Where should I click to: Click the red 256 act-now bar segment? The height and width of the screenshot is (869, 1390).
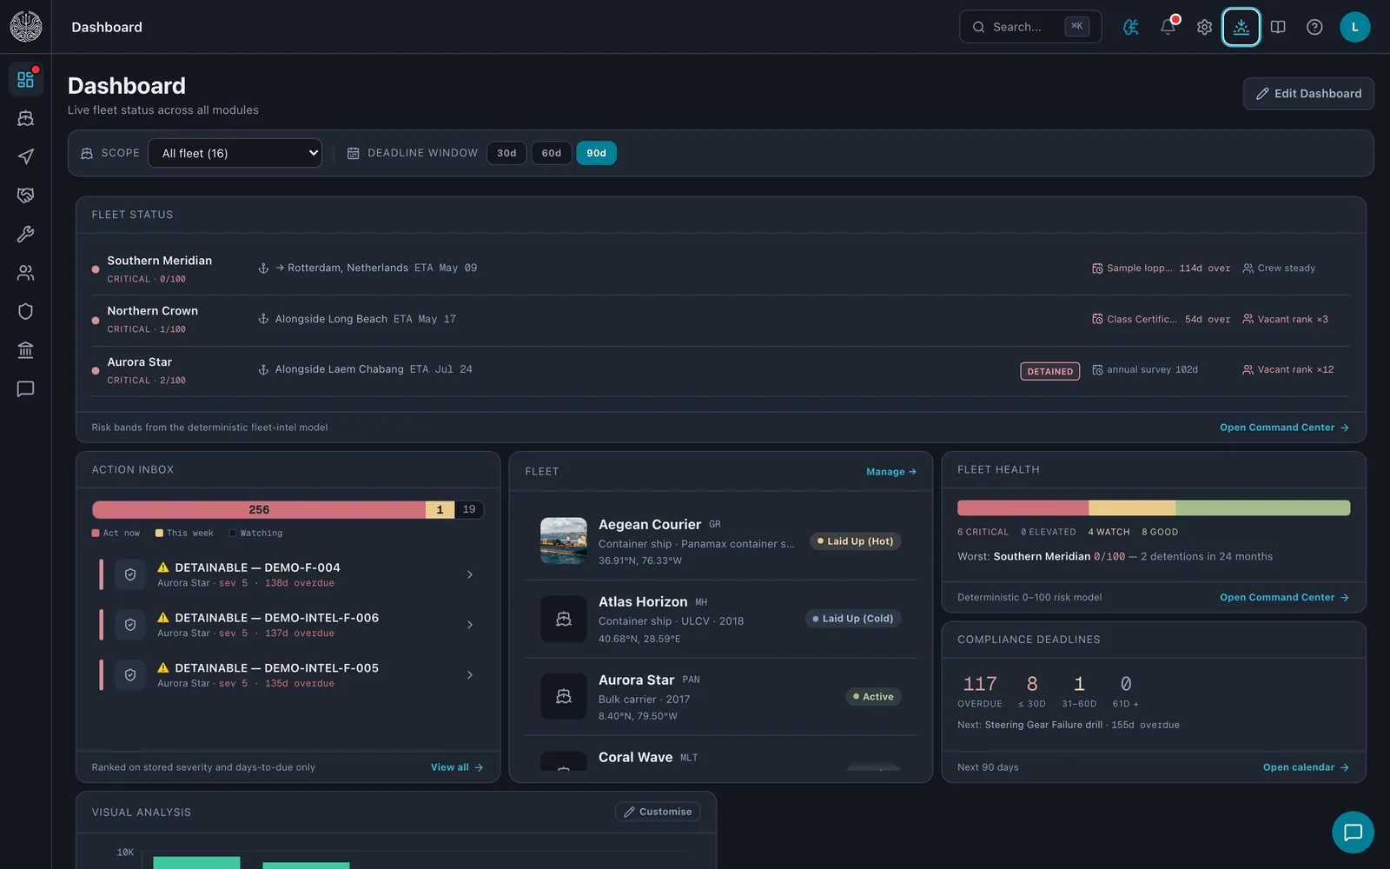click(x=259, y=510)
